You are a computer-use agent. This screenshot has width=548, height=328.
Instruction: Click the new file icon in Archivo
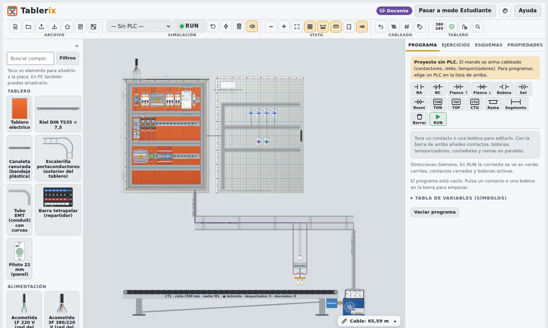(15, 27)
